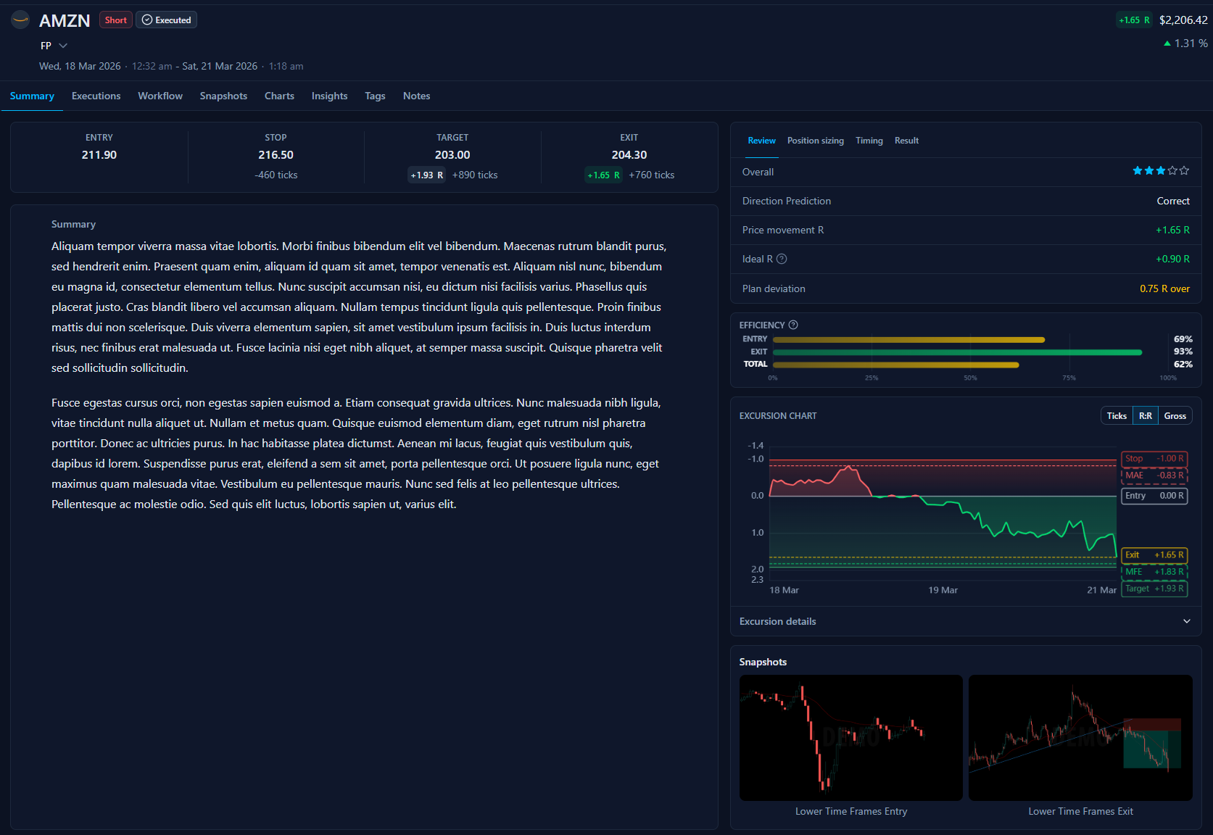Switch excursion chart to Gross
Screen dimensions: 1213x835
point(1175,415)
